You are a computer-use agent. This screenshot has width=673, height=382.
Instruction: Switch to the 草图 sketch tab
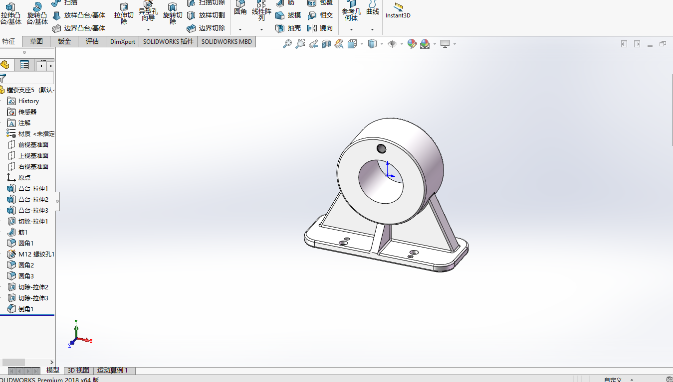coord(36,42)
